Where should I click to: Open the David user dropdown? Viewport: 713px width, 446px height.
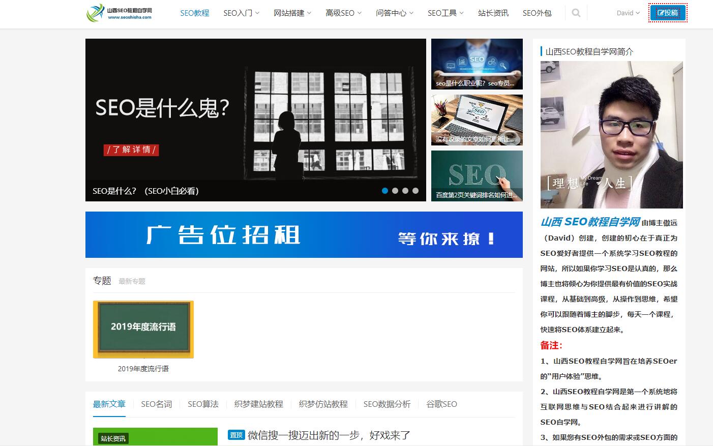[x=628, y=13]
